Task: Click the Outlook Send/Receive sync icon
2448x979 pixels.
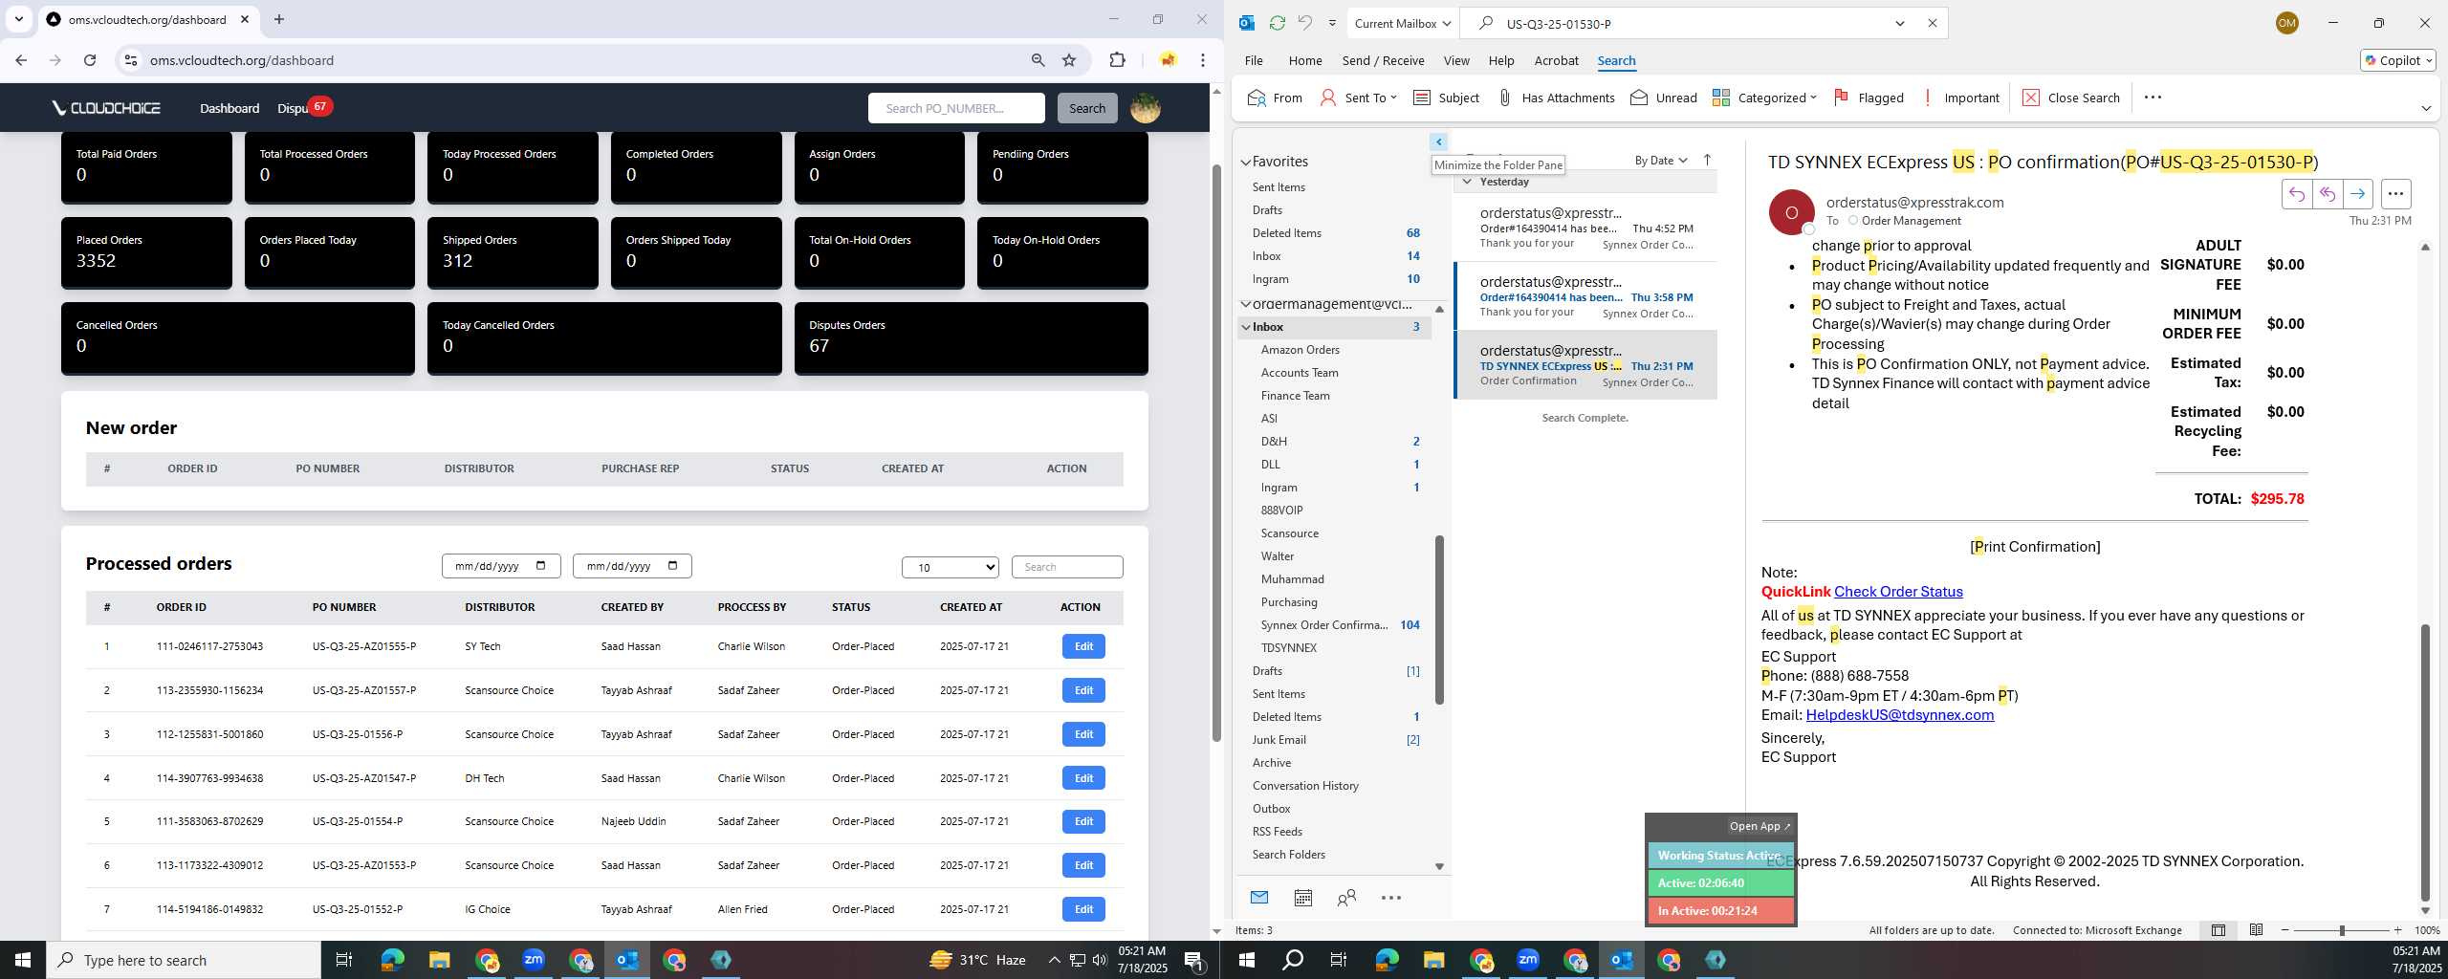Action: tap(1277, 23)
